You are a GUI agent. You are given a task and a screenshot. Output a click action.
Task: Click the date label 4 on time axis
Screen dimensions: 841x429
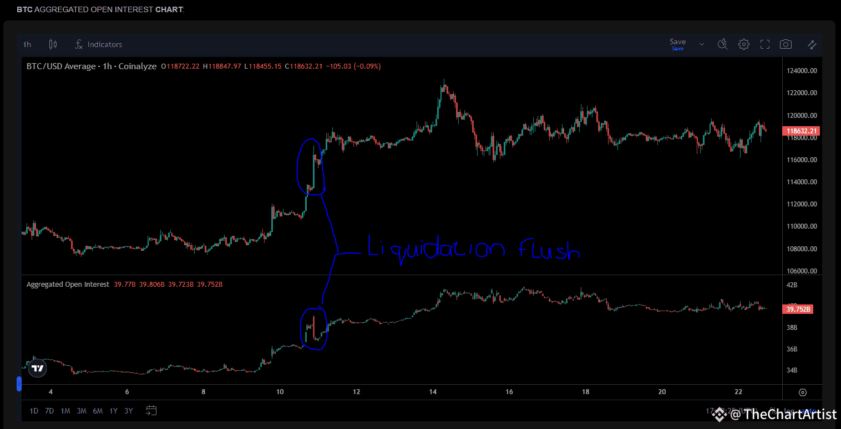50,392
